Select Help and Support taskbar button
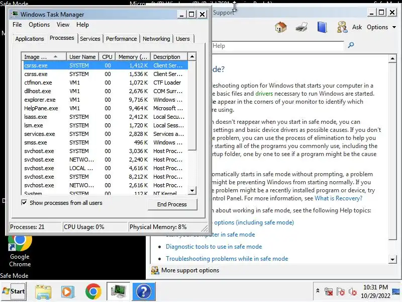This screenshot has width=402, height=302. point(144,291)
